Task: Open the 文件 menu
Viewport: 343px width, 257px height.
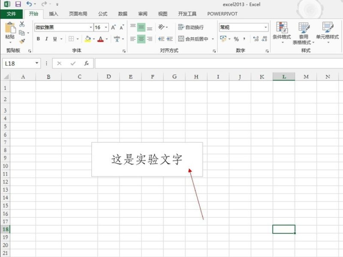Action: pyautogui.click(x=12, y=14)
